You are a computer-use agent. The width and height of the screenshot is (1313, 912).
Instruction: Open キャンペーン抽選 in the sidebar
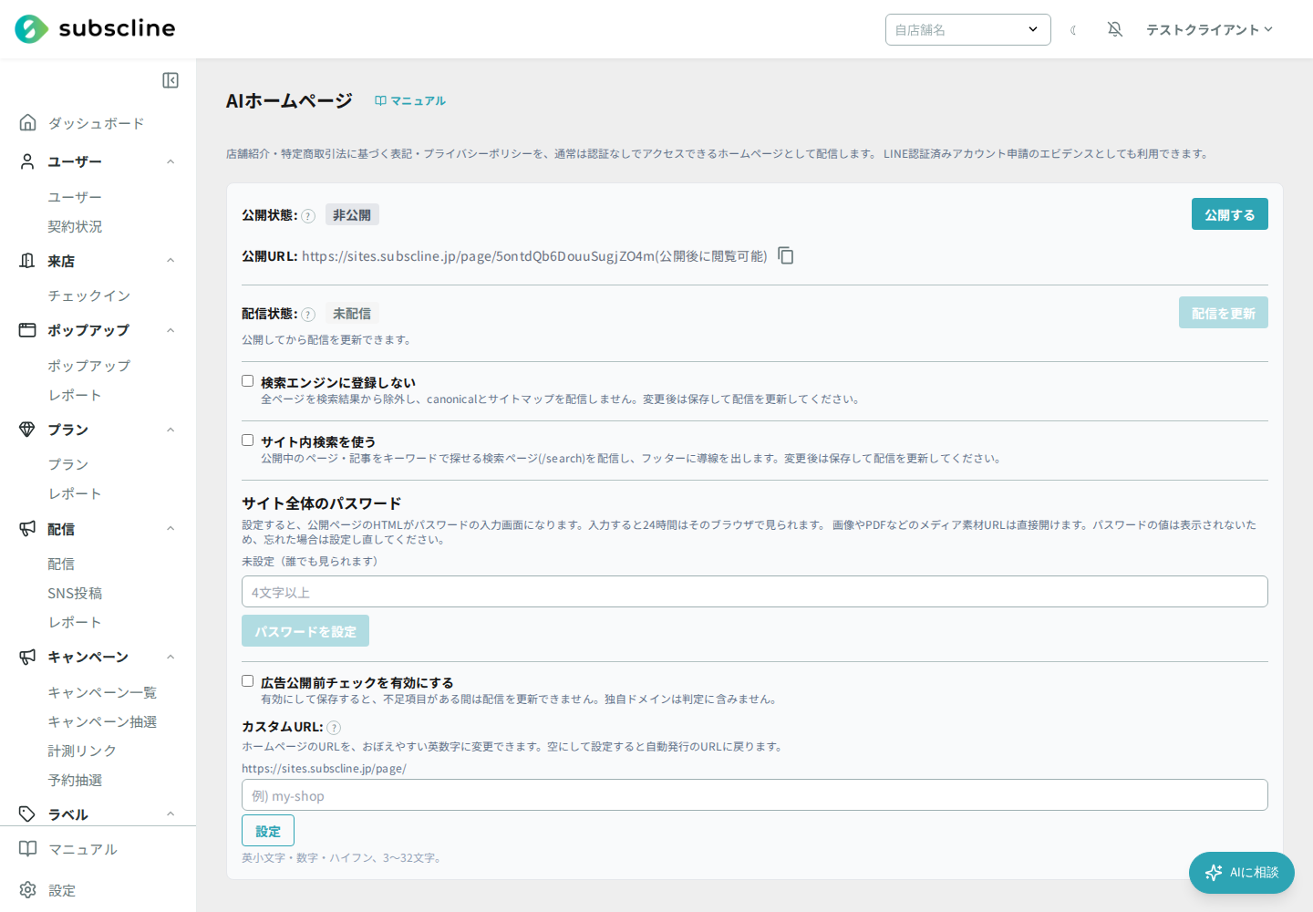click(x=102, y=721)
